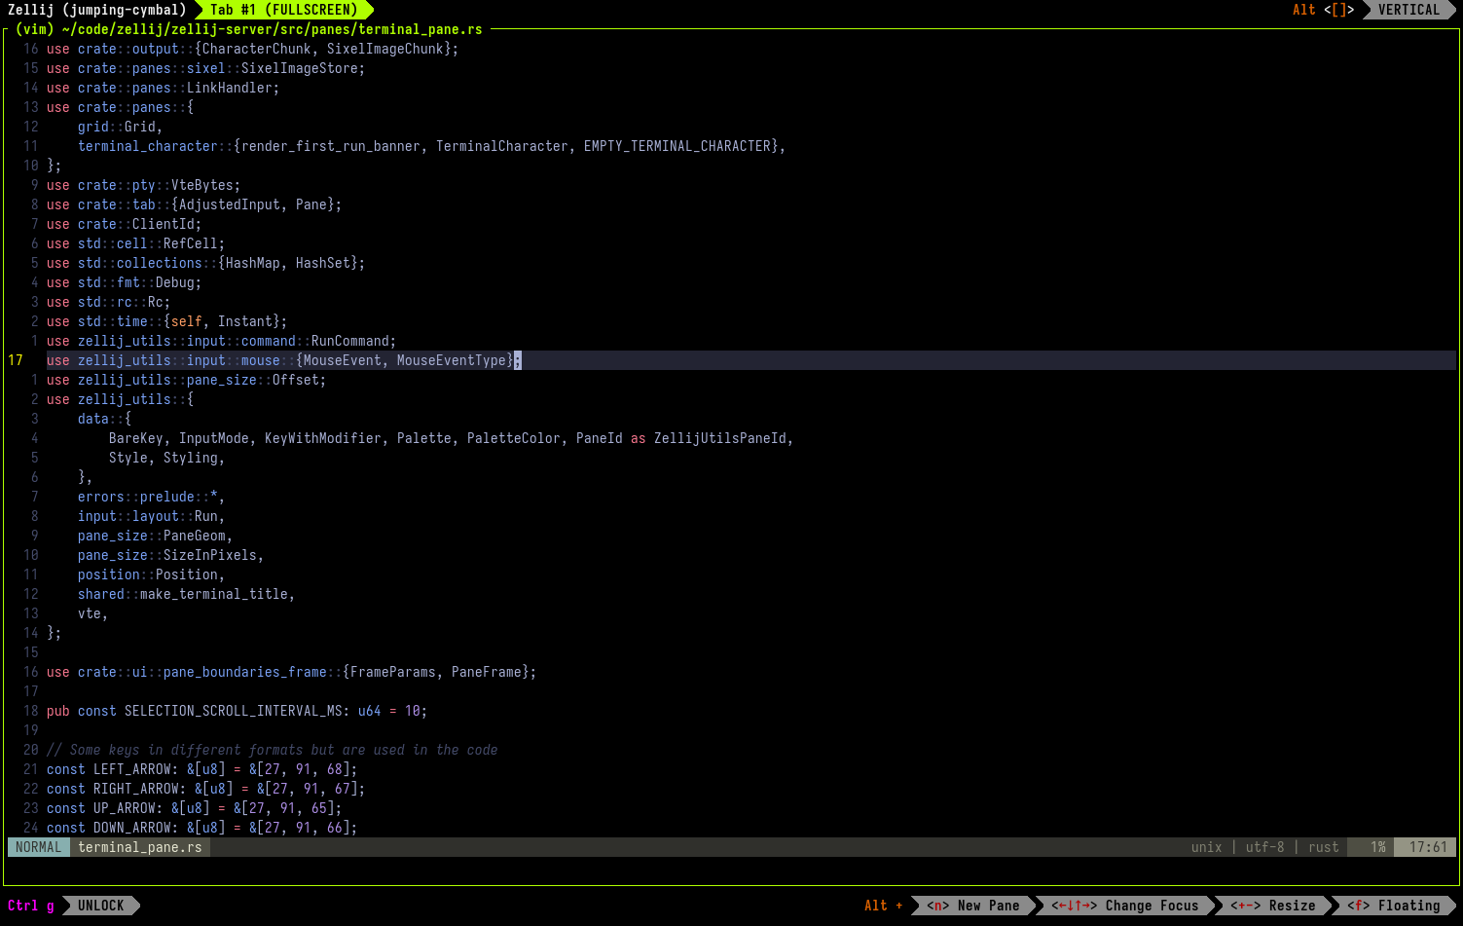Viewport: 1463px width, 926px height.
Task: Click the Change Focus shortcut ribbon
Action: click(1125, 906)
